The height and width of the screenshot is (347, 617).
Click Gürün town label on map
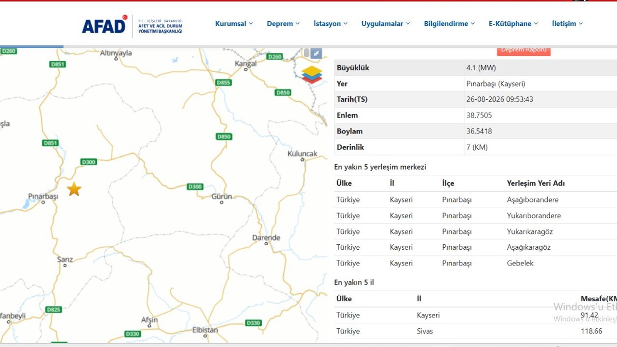point(222,196)
